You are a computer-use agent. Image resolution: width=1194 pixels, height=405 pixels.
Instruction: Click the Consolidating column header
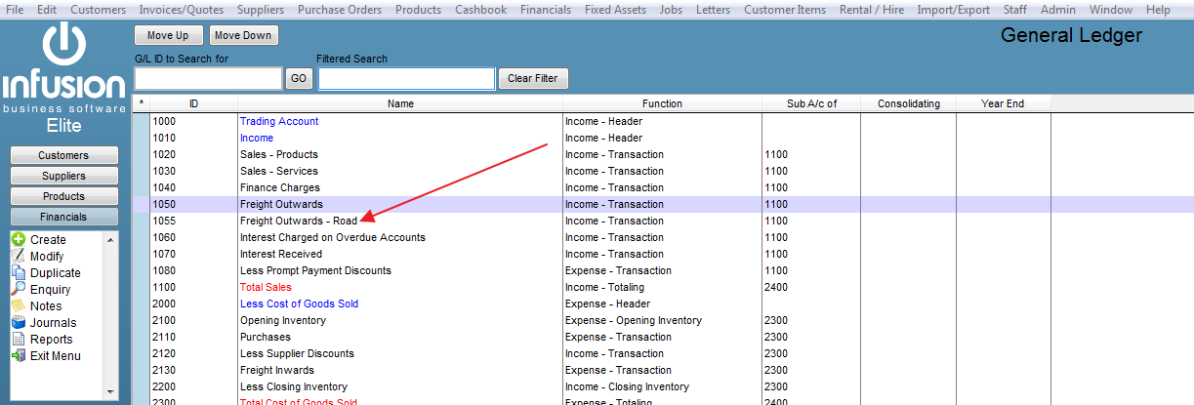[908, 103]
